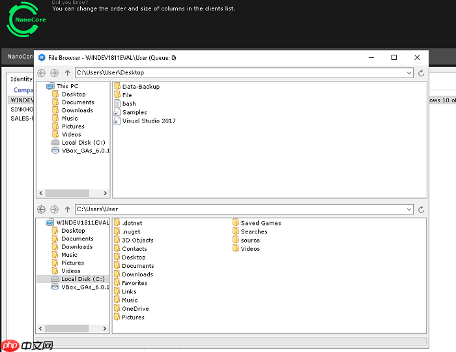Viewport: 456px width, 352px height.
Task: Select Documents under This PC
Action: pos(73,102)
